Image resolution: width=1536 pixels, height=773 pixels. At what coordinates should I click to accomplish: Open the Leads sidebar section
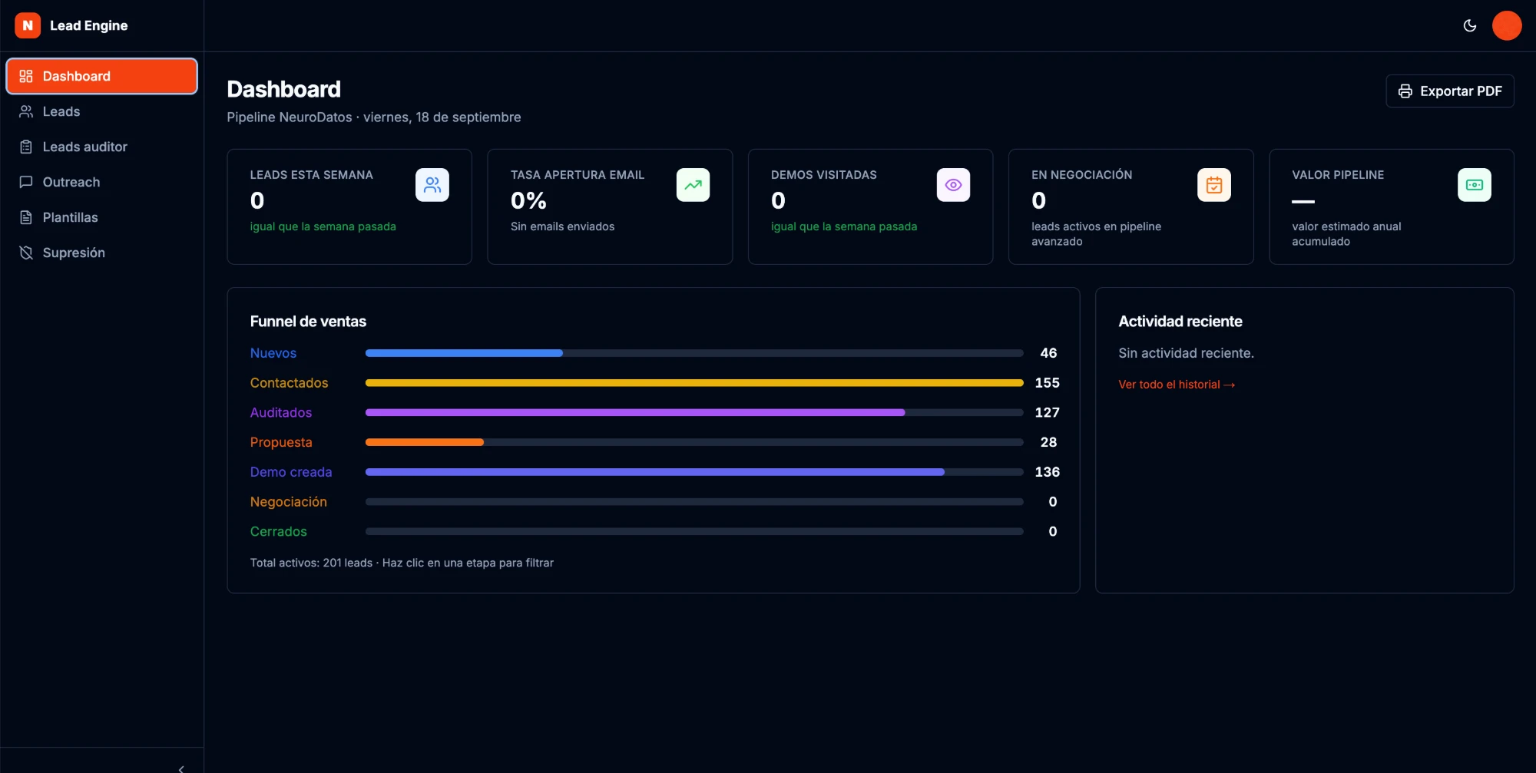(102, 111)
